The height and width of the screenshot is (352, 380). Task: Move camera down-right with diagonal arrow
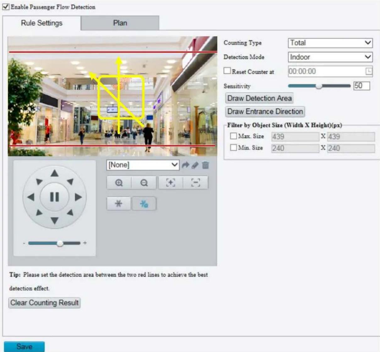(70, 212)
